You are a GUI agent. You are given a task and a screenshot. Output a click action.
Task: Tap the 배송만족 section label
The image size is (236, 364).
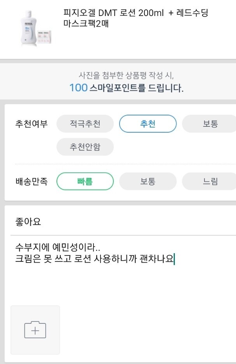coord(32,181)
